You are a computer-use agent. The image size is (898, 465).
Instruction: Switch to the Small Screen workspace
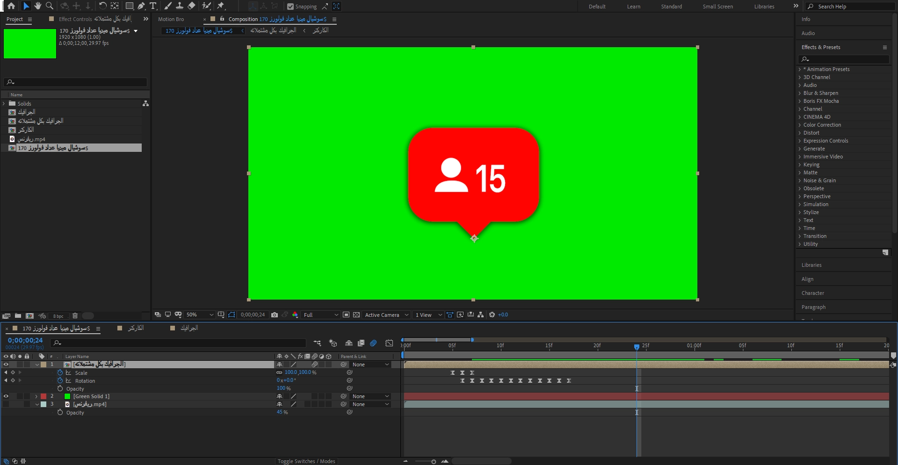(717, 7)
